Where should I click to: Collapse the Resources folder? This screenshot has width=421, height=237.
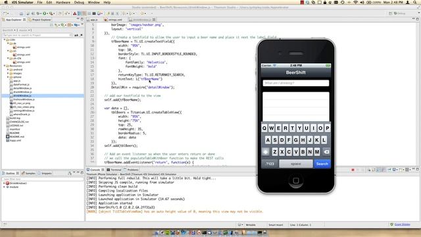click(x=5, y=66)
